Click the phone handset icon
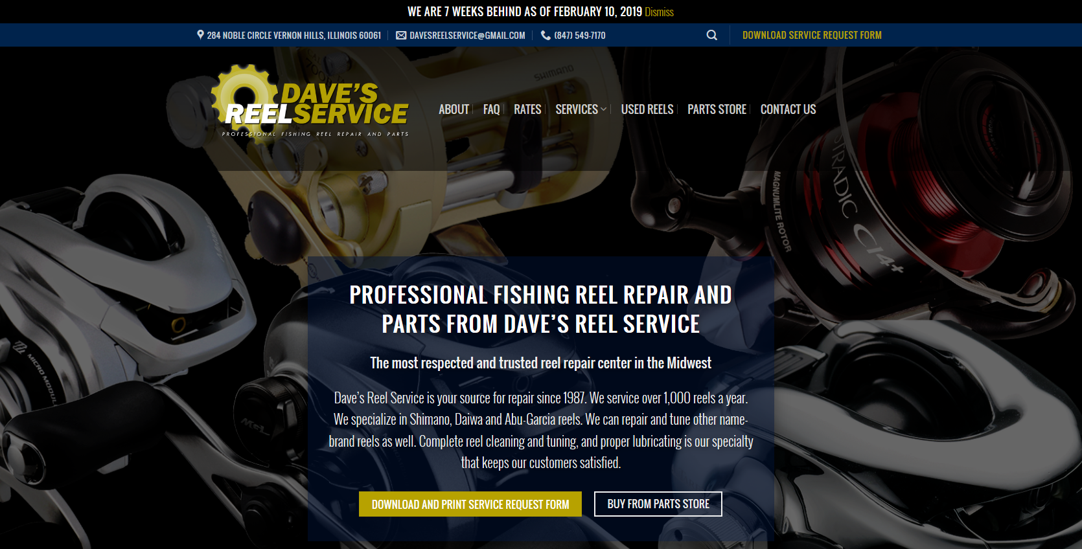The width and height of the screenshot is (1082, 549). (546, 35)
